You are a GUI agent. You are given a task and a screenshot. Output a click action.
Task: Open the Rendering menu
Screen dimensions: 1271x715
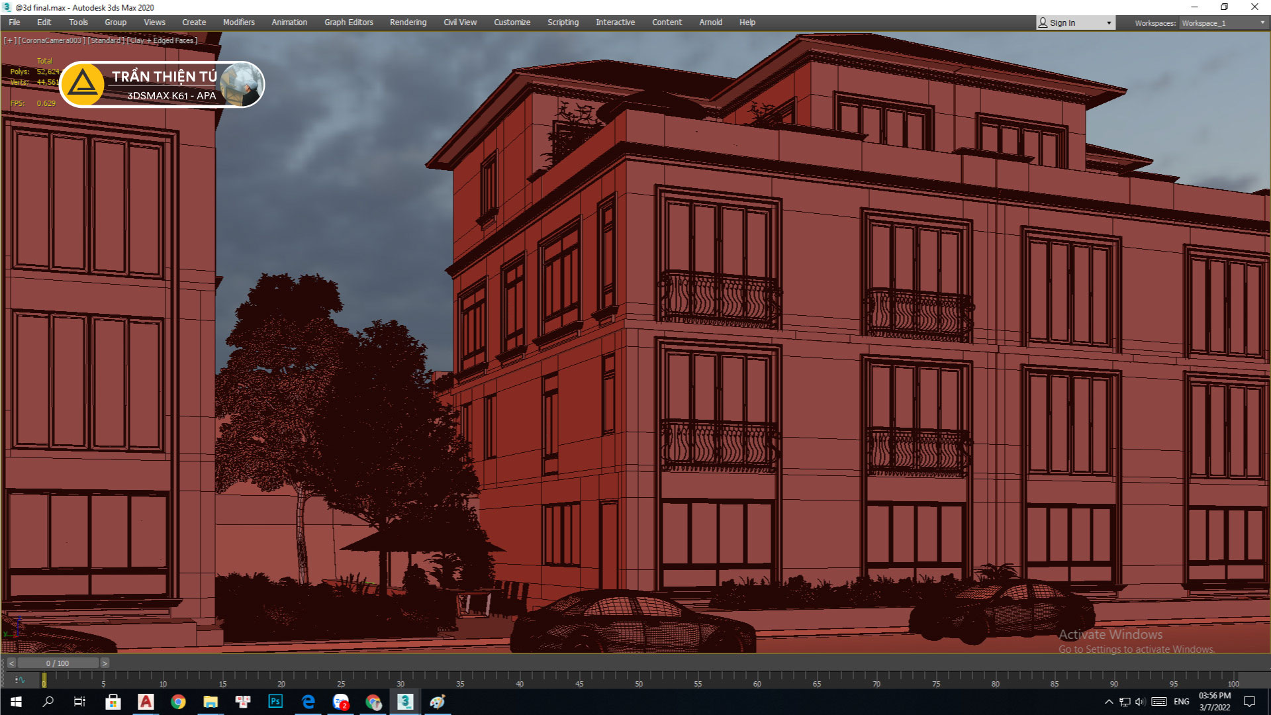(408, 23)
